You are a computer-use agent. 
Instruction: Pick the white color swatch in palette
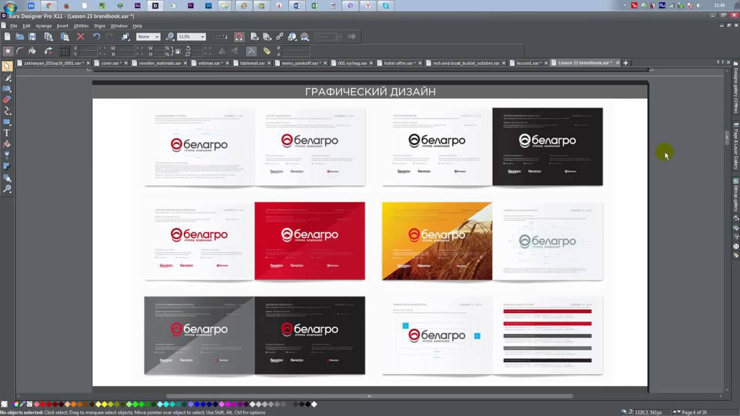coord(314,404)
